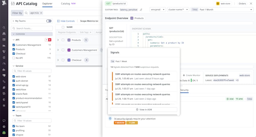Click the Filter 45 values service field
The image size is (256, 137).
[32, 71]
